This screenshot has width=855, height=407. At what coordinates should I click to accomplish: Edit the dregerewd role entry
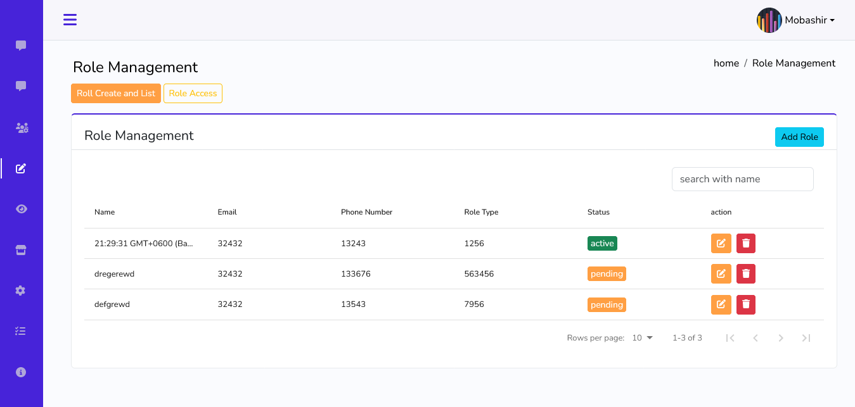[x=721, y=274]
